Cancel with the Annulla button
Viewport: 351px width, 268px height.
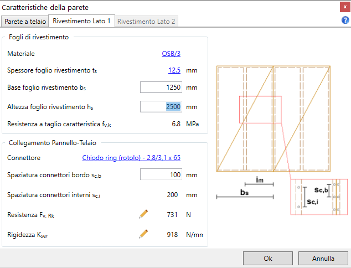(x=323, y=259)
